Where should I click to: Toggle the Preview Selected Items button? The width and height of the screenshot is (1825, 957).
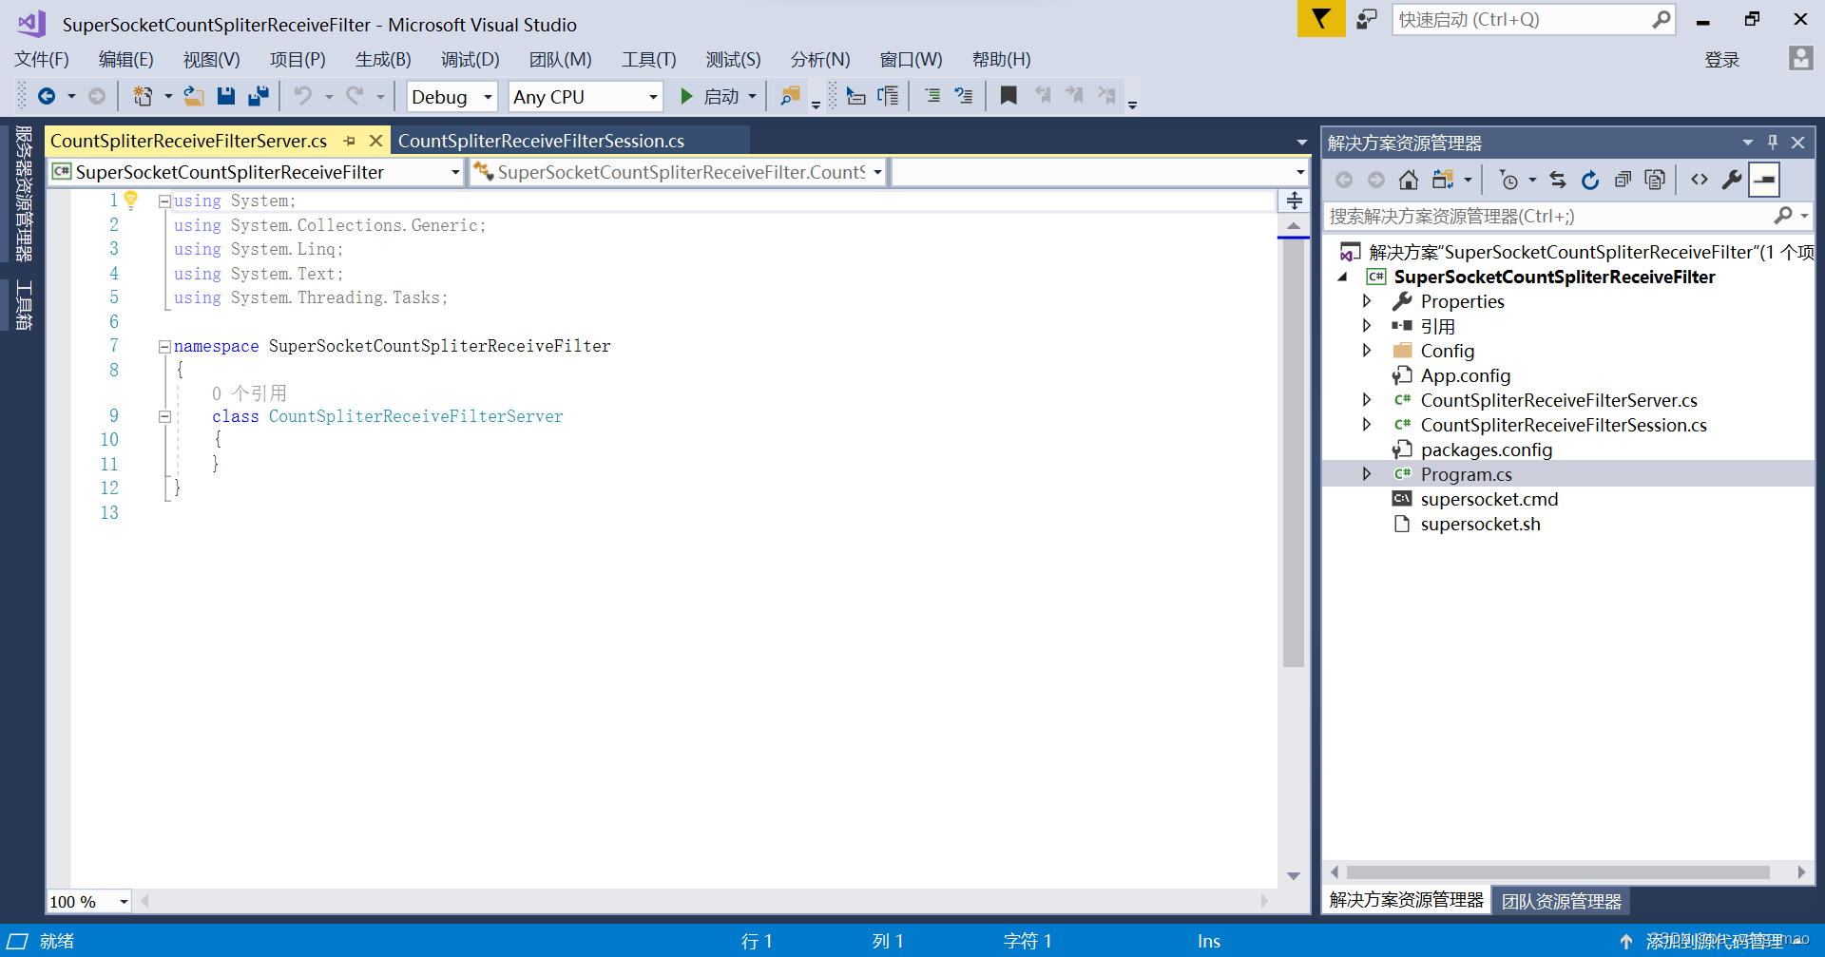(1764, 180)
